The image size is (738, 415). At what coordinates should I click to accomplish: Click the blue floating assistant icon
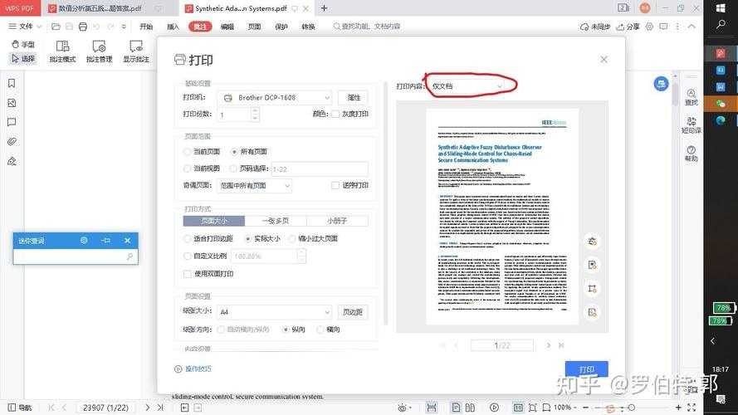661,84
